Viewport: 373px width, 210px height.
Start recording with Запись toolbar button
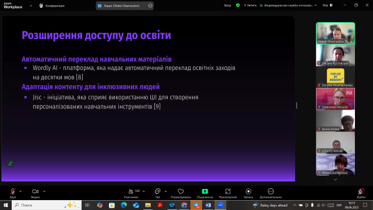pos(248,193)
